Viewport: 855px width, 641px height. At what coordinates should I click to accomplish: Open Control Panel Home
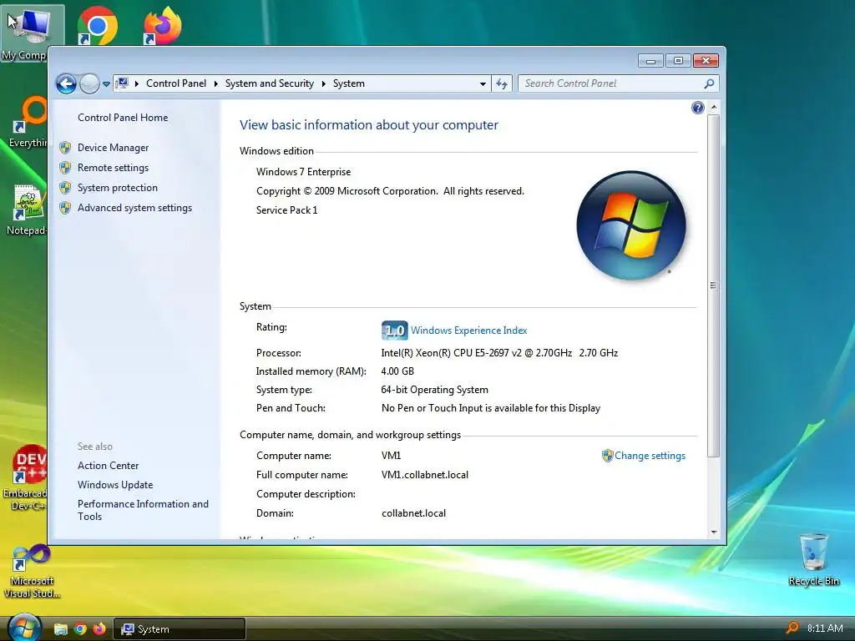coord(123,117)
